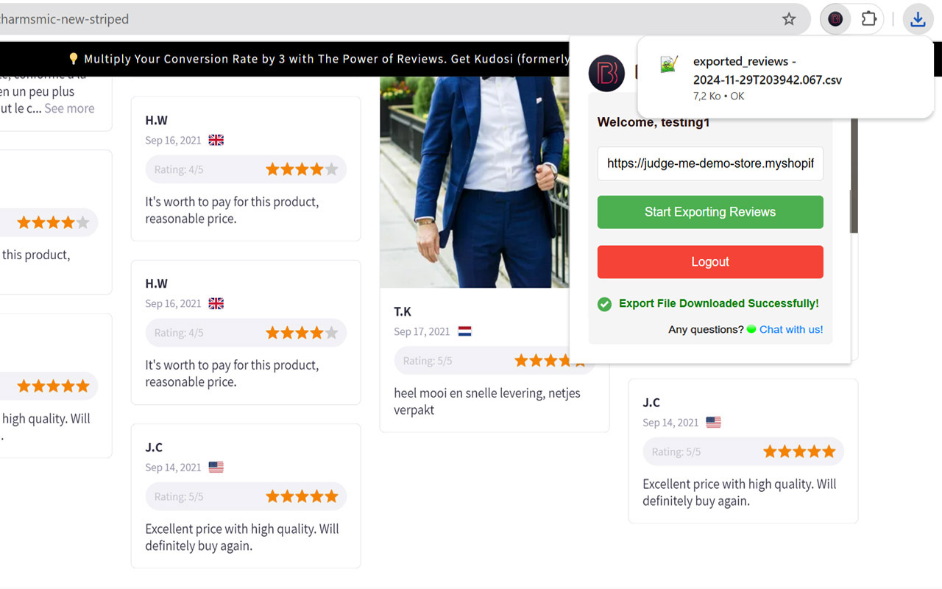The height and width of the screenshot is (589, 942).
Task: Click the circular extension logo in the toolbar
Action: (x=835, y=19)
